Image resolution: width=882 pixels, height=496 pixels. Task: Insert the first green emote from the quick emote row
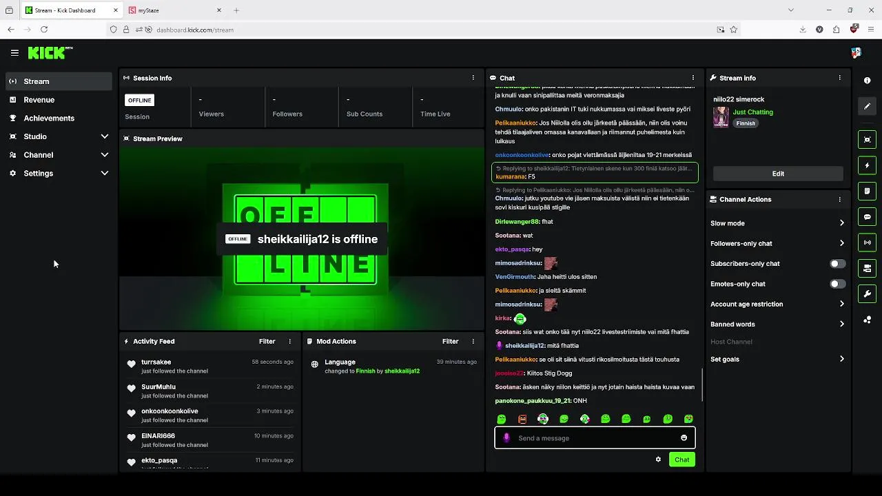click(502, 419)
